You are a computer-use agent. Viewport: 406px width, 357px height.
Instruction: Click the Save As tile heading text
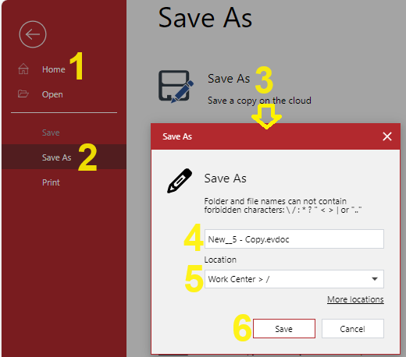(x=229, y=79)
